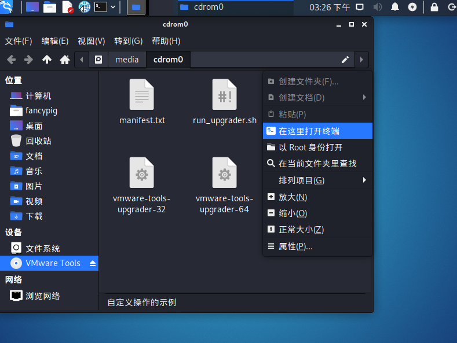Go to parent folder up arrow

coord(47,60)
